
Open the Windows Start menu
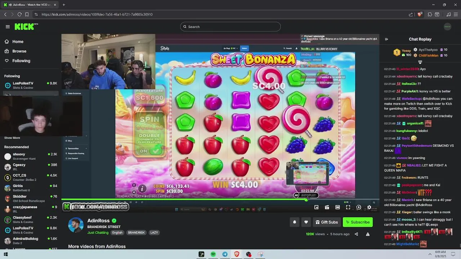5,254
